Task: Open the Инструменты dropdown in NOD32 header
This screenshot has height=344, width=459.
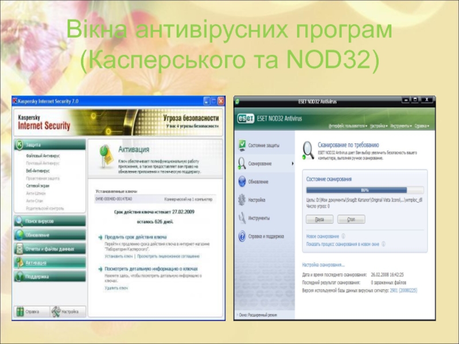Action: [402, 125]
